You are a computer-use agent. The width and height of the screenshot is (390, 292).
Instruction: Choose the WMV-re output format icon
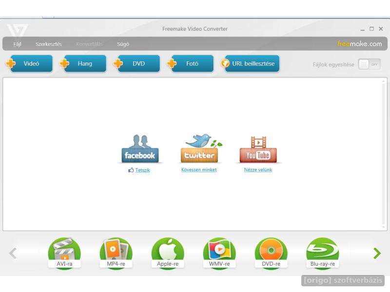(219, 254)
